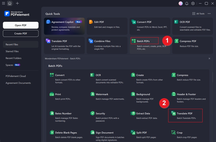Open the hamburger menu in title bar

click(4, 3)
